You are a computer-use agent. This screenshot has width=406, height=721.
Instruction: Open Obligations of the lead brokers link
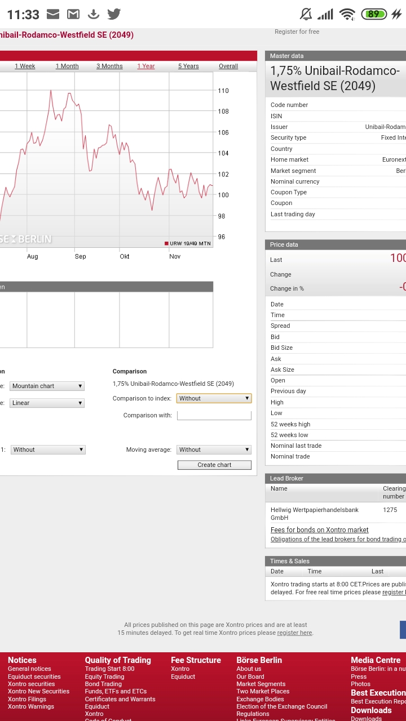[338, 539]
